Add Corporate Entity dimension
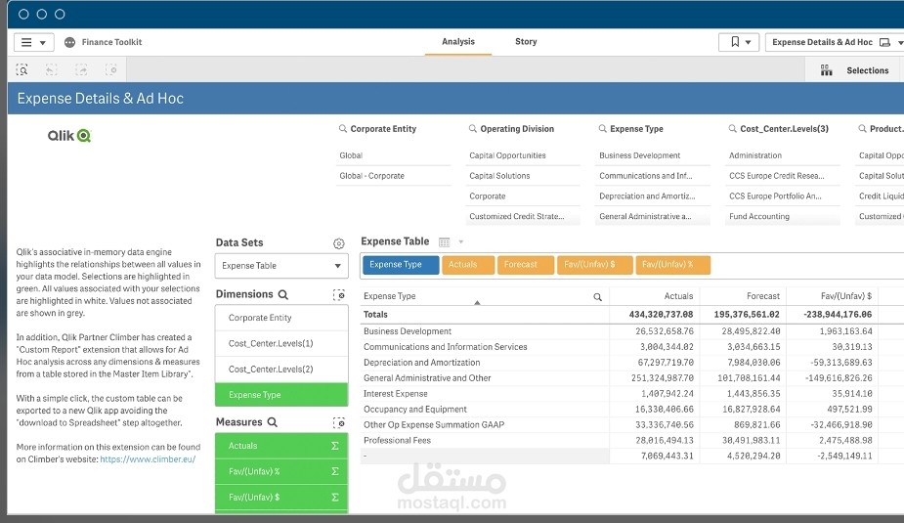The width and height of the screenshot is (904, 523). pos(281,318)
